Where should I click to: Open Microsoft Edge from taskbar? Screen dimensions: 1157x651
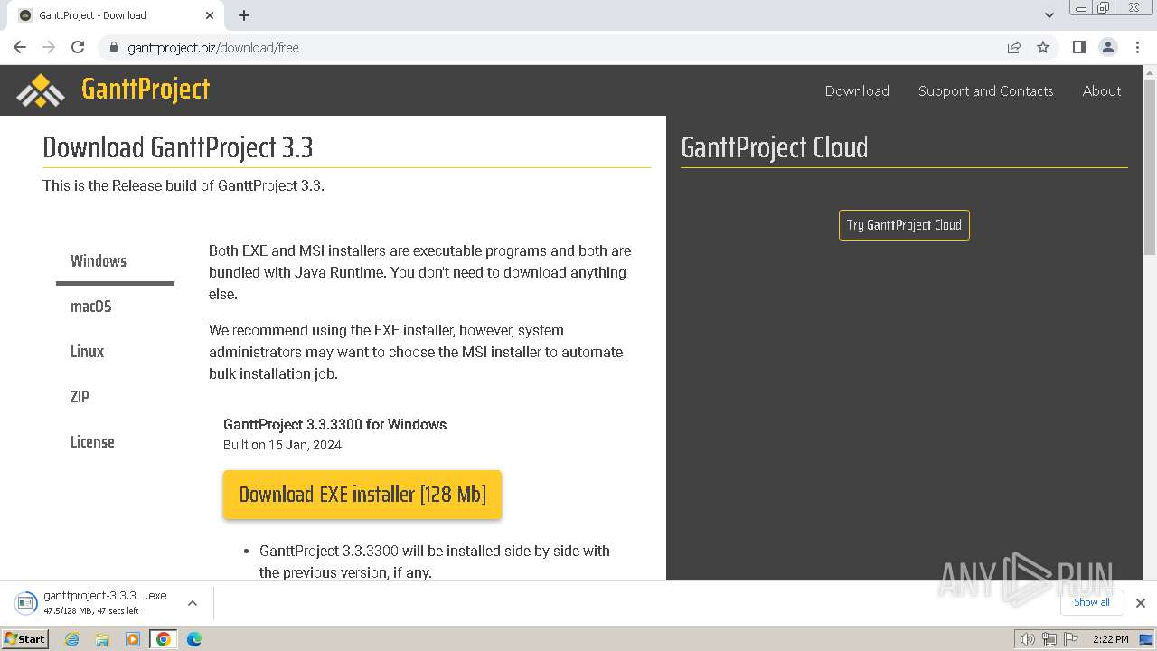click(194, 639)
